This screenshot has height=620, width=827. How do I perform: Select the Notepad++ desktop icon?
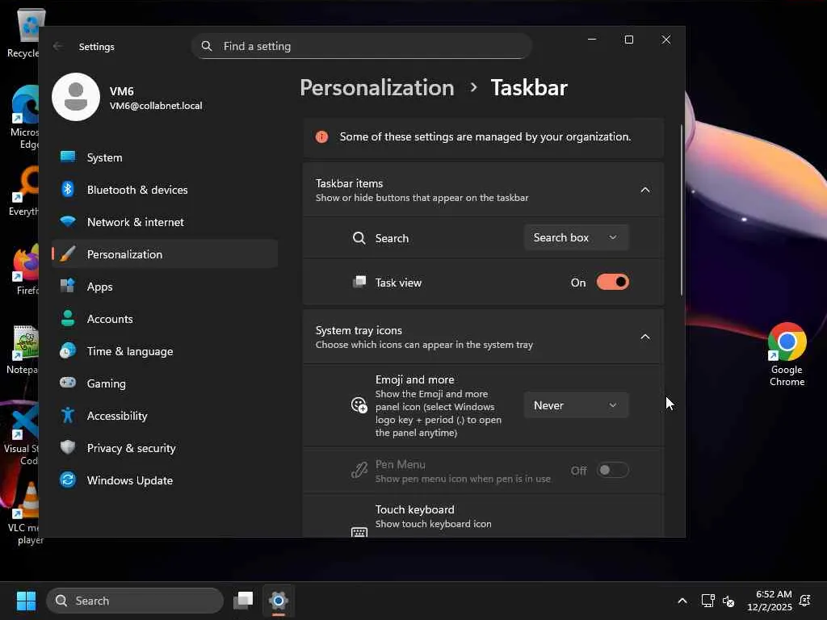tap(24, 349)
